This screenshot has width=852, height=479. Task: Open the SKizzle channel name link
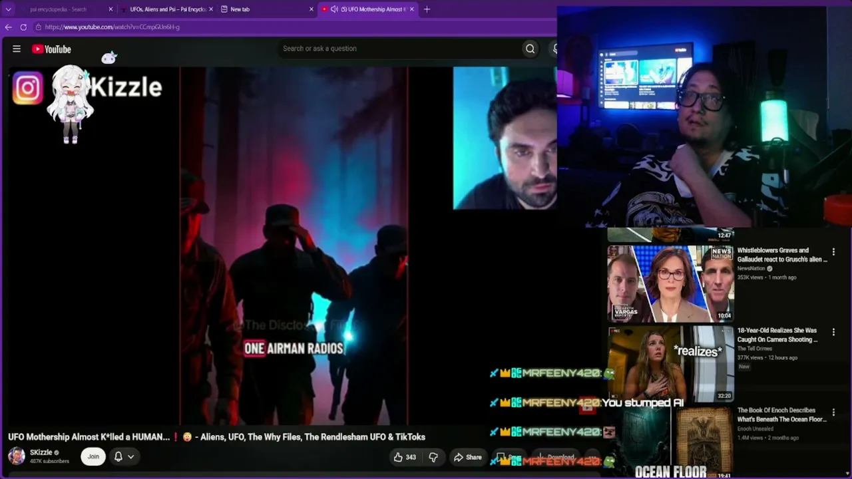[41, 452]
